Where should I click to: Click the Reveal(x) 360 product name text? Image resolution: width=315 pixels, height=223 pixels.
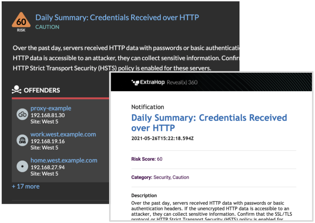point(182,82)
